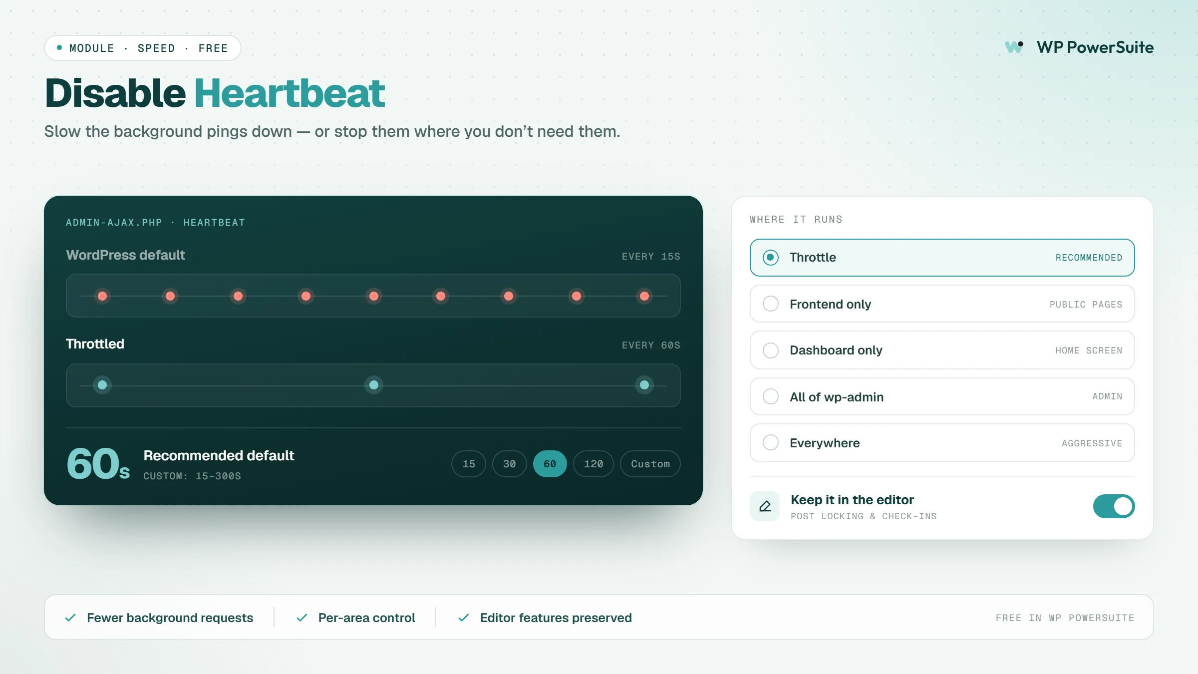Image resolution: width=1198 pixels, height=674 pixels.
Task: Click the Module Speed Free badge
Action: [x=143, y=48]
